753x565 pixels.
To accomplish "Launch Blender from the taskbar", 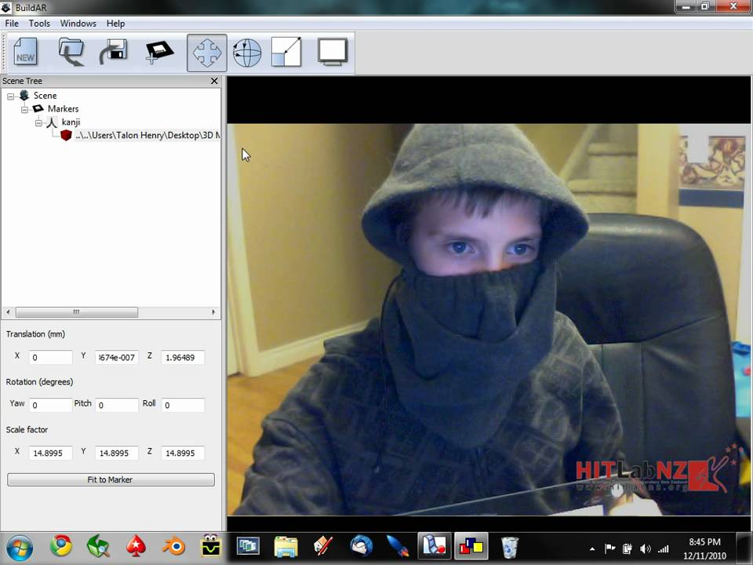I will click(174, 547).
